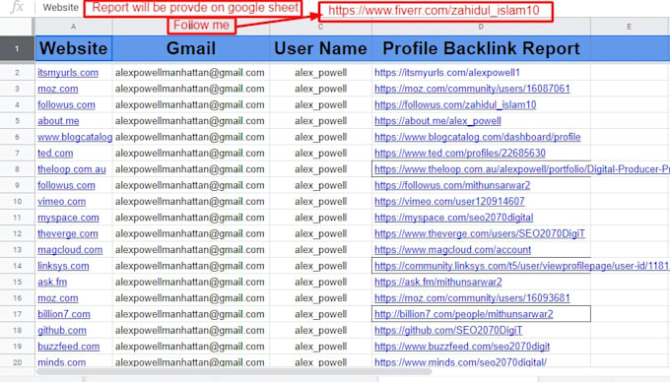
Task: Select the alex_powell cell in row 10
Action: [320, 202]
